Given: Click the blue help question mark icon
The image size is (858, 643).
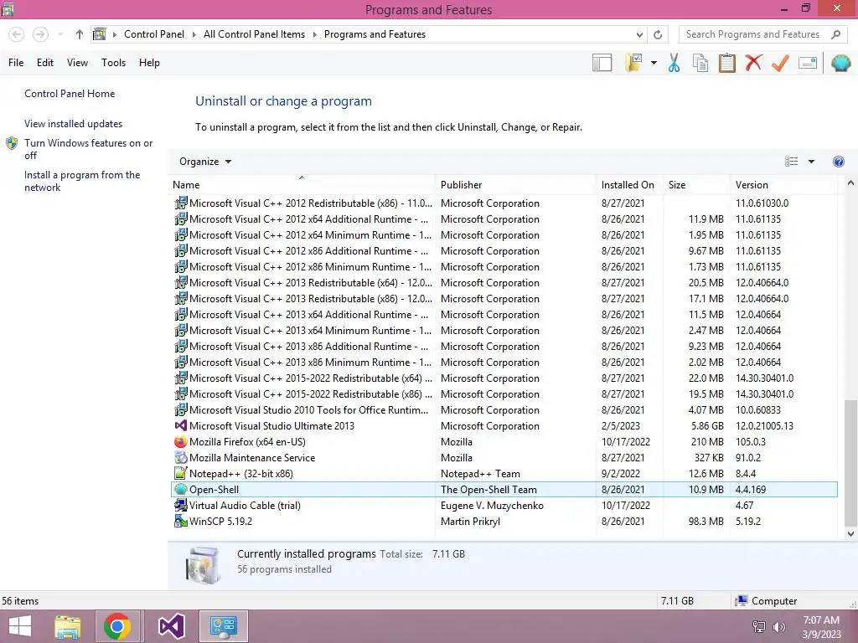Looking at the screenshot, I should tap(838, 162).
